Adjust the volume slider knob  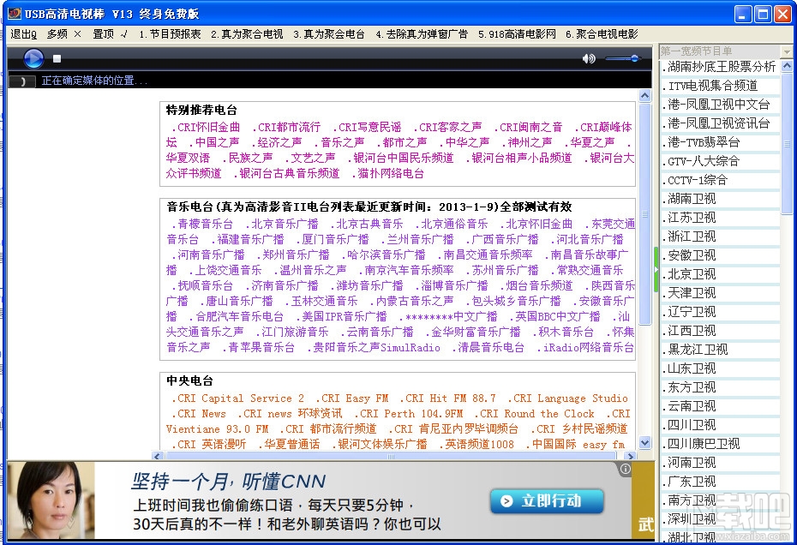[x=634, y=58]
